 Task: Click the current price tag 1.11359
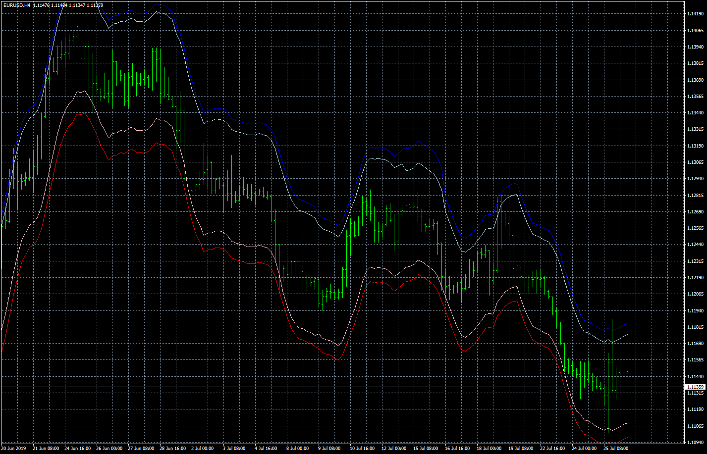(x=695, y=387)
